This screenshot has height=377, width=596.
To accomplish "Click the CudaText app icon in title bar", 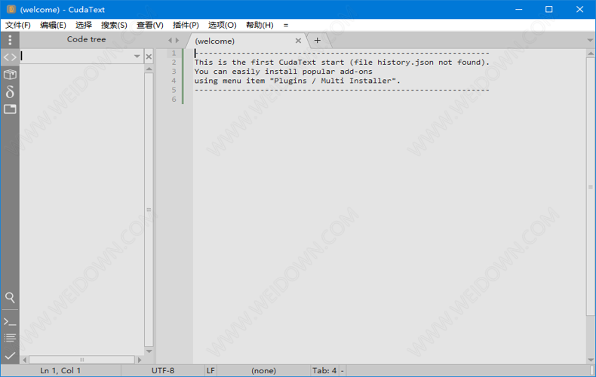I will (x=11, y=9).
